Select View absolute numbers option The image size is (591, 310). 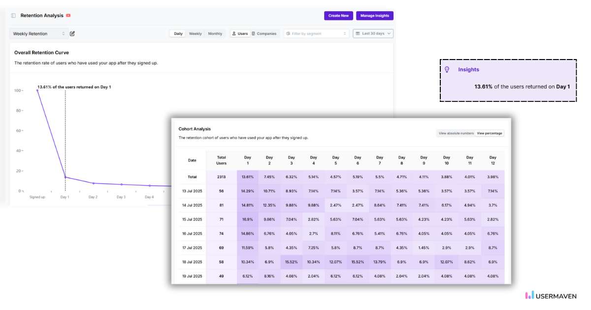click(456, 133)
